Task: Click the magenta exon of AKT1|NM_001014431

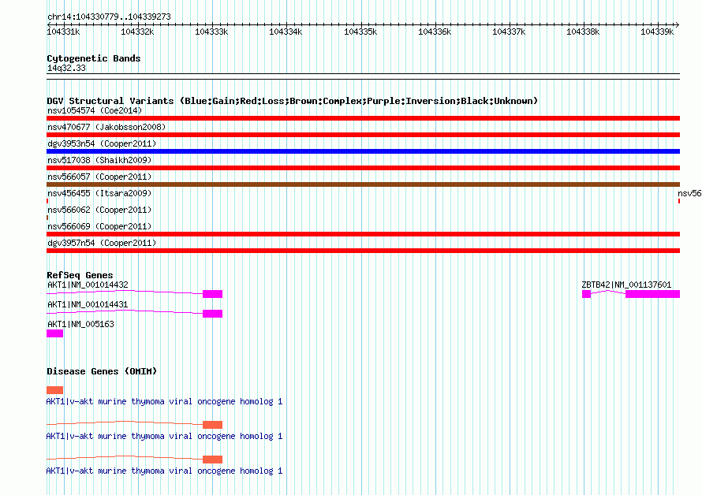Action: pos(213,314)
